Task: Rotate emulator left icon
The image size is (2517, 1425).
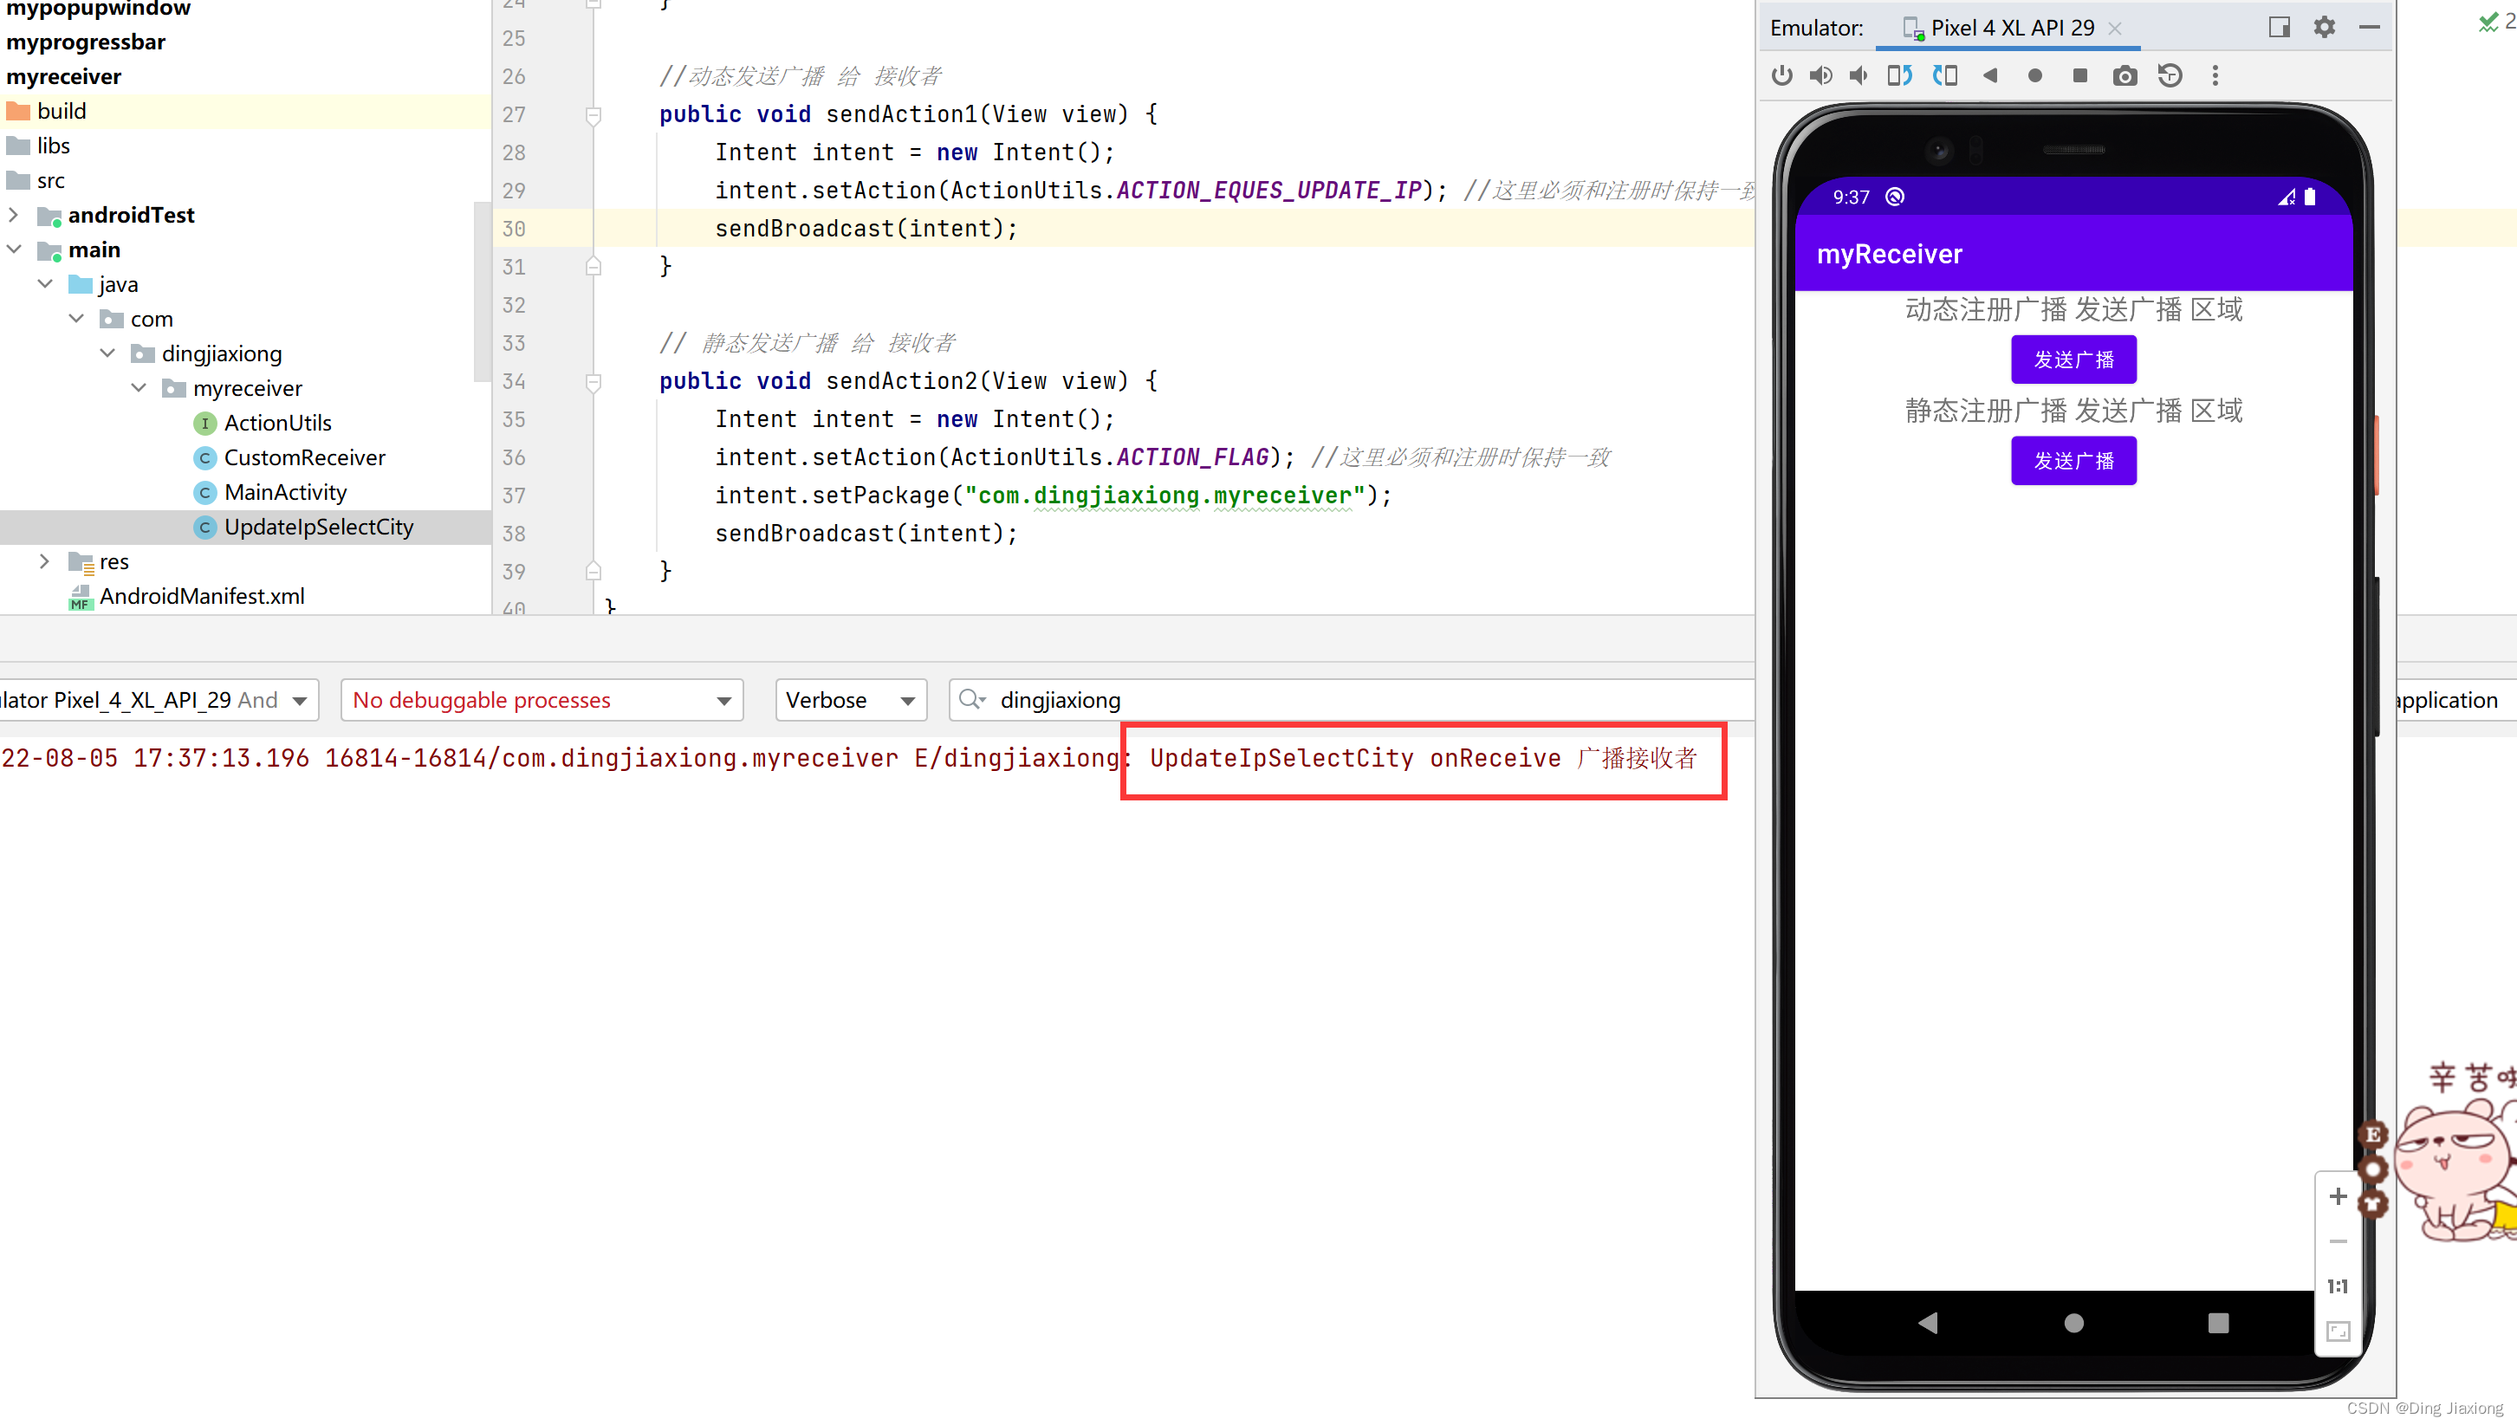Action: click(x=1899, y=75)
